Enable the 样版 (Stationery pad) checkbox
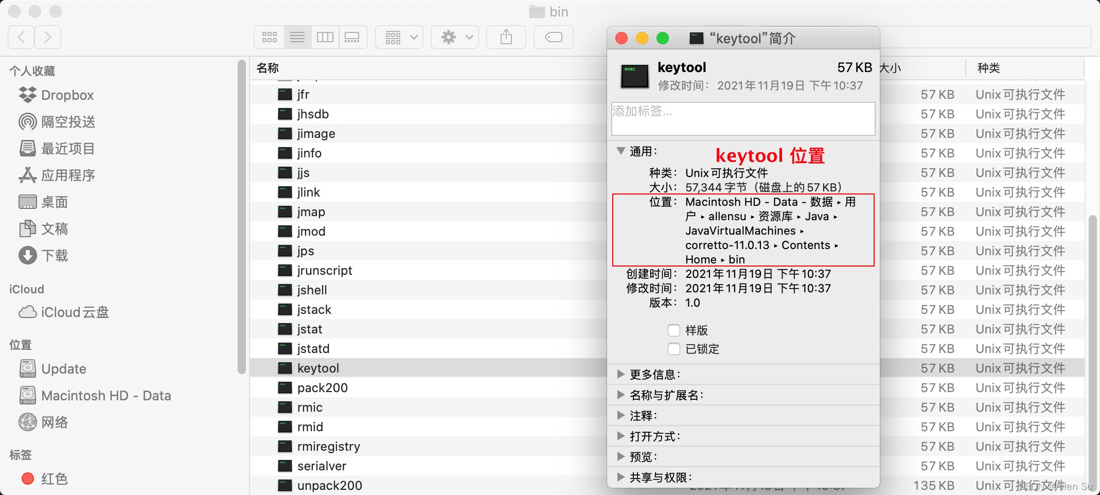Image resolution: width=1100 pixels, height=495 pixels. [x=674, y=330]
